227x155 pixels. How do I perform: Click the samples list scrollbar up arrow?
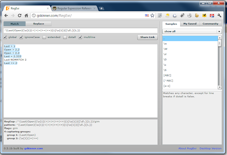pyautogui.click(x=220, y=38)
